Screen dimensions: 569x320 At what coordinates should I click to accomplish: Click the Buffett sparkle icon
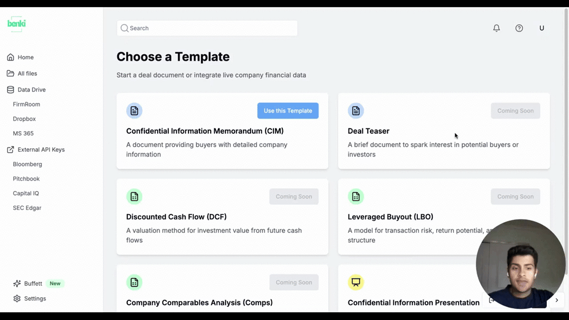click(x=17, y=283)
